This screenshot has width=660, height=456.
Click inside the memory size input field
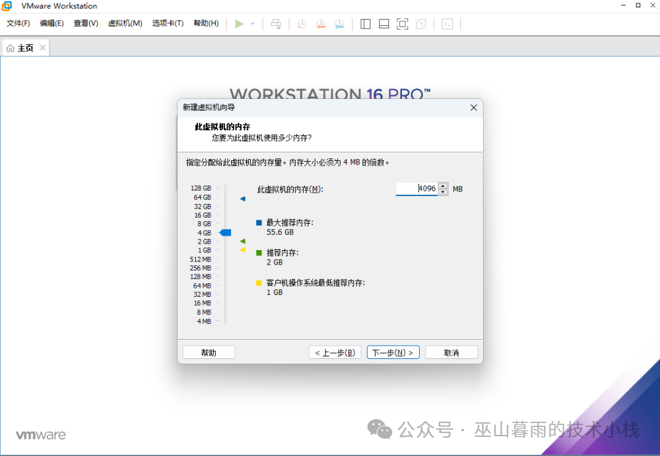click(416, 188)
